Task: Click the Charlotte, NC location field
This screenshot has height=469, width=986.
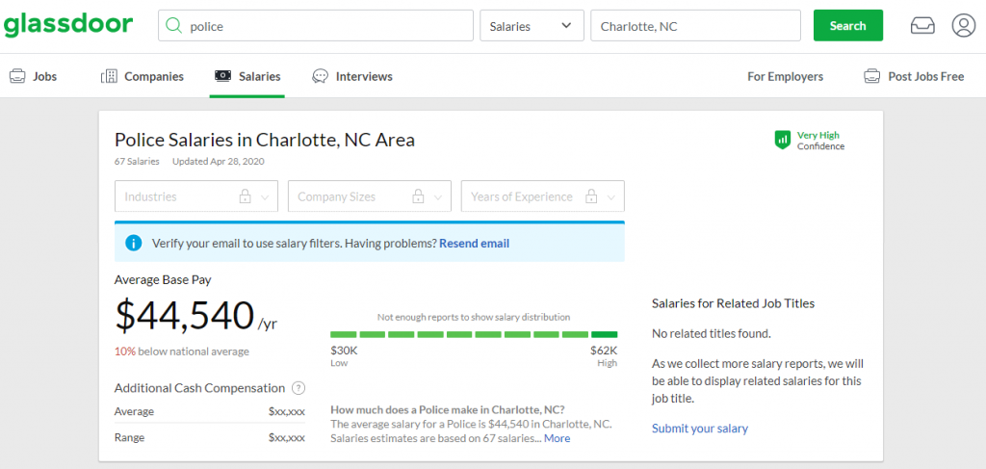Action: click(x=695, y=26)
